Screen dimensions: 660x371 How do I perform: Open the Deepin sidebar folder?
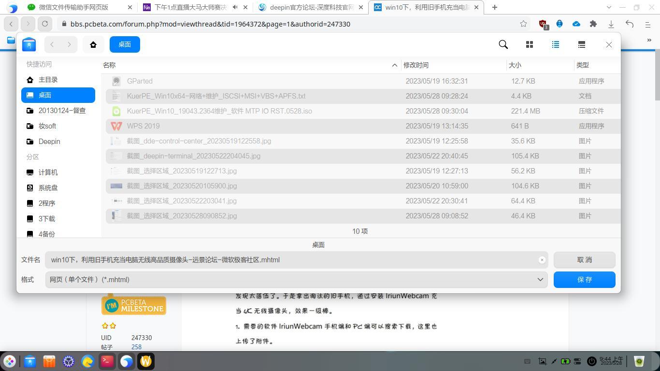(58, 142)
